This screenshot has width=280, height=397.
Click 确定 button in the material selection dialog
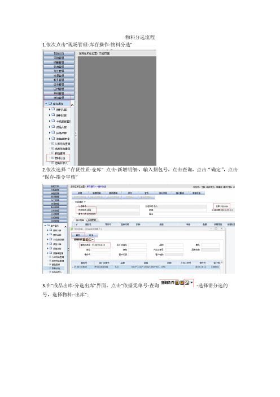(x=78, y=235)
